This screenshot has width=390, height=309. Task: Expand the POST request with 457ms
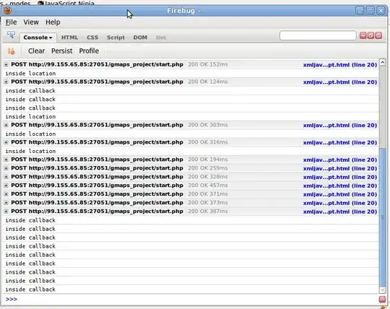(6, 186)
